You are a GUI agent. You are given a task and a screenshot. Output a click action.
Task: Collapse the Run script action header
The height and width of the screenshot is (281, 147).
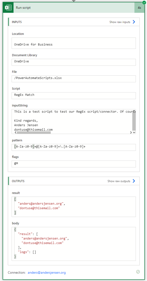[x=74, y=8]
